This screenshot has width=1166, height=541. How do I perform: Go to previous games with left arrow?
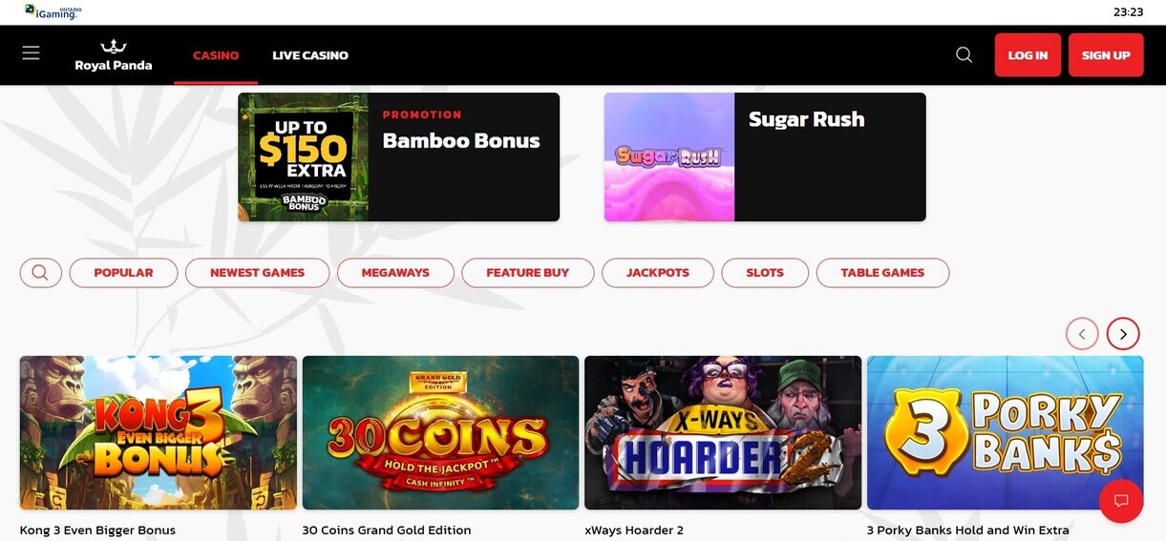[1082, 334]
